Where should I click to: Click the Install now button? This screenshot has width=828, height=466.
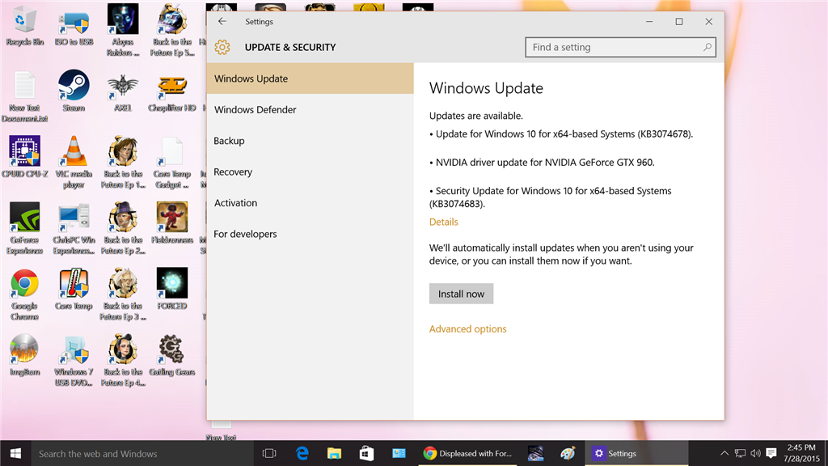coord(461,294)
